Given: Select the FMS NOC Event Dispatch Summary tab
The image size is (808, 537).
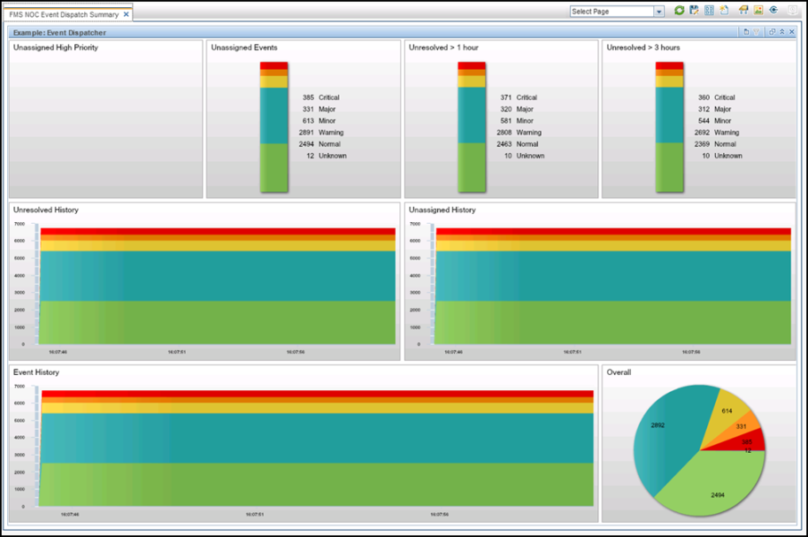Looking at the screenshot, I should [64, 14].
